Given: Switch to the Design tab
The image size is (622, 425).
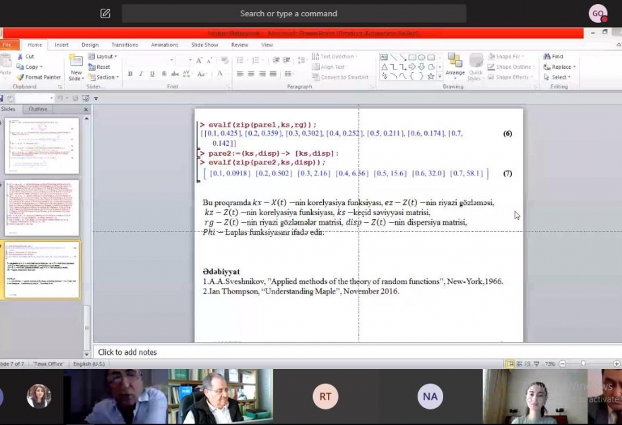Looking at the screenshot, I should pos(90,45).
